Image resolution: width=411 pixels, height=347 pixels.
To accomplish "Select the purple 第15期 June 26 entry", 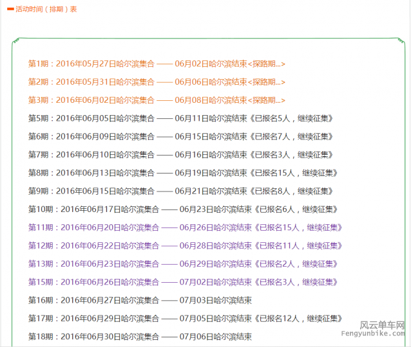I will 184,282.
